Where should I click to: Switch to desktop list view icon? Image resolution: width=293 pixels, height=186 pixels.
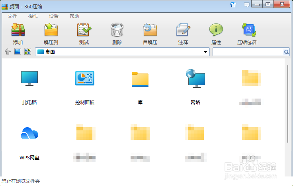[x=18, y=51]
